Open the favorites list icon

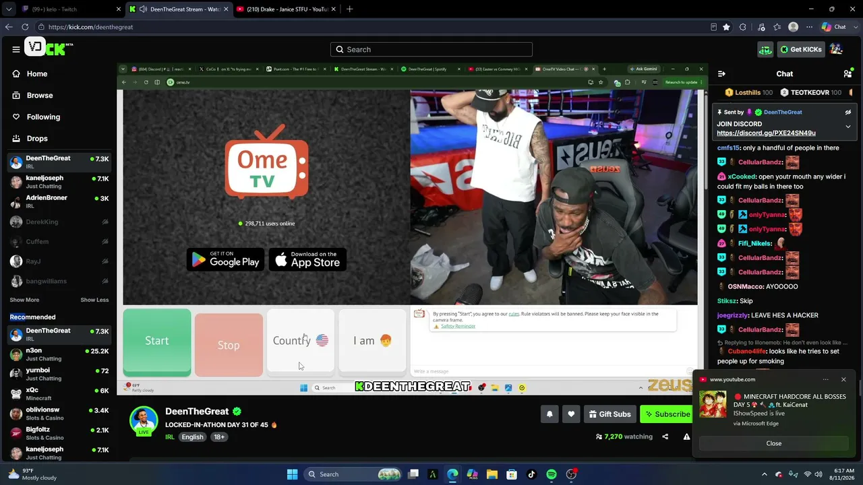(778, 27)
